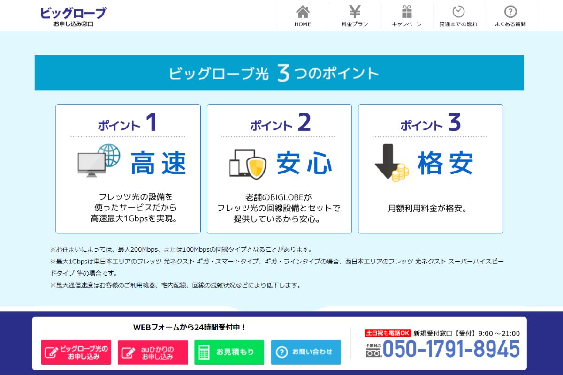Click the よくある質問 question mark icon

(x=510, y=12)
